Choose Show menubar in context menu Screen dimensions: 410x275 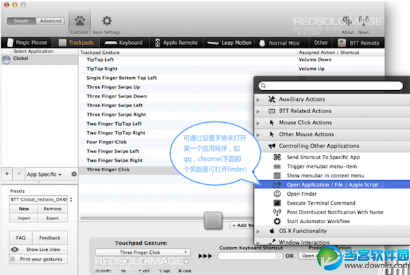pos(332,175)
